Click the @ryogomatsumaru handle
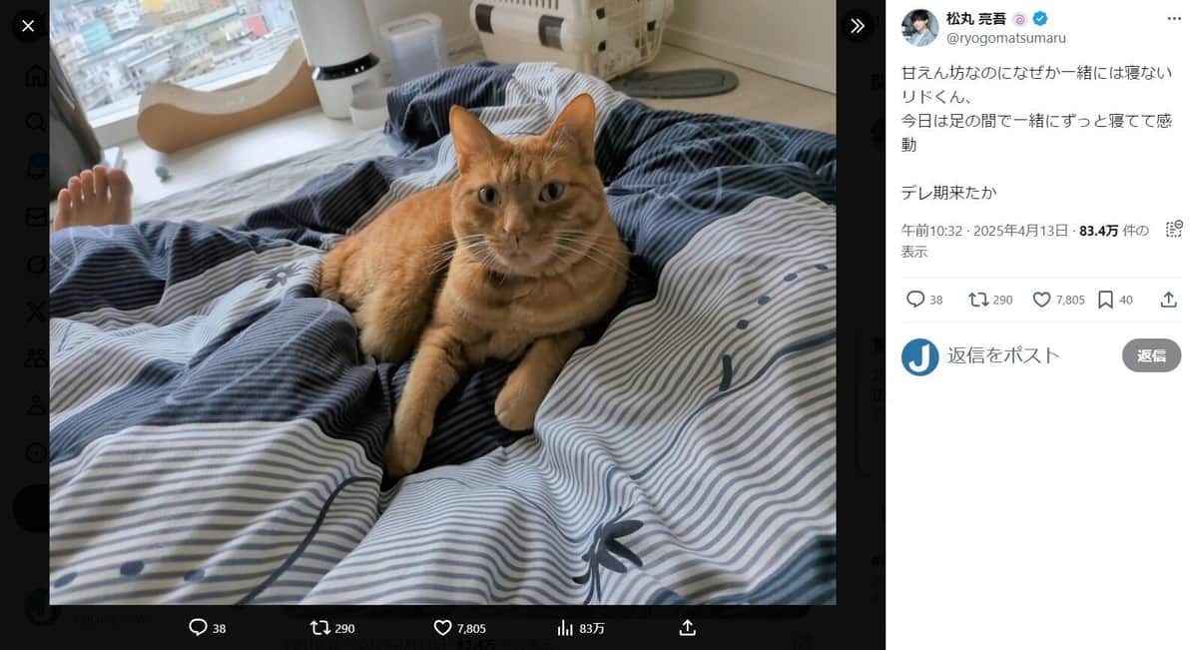Image resolution: width=1198 pixels, height=650 pixels. pyautogui.click(x=1005, y=38)
